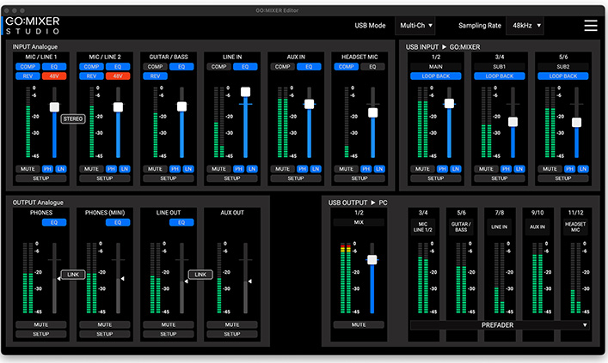This screenshot has width=608, height=363.
Task: Click the USB OUTPUT 1/2 MIX fader handle
Action: point(372,260)
